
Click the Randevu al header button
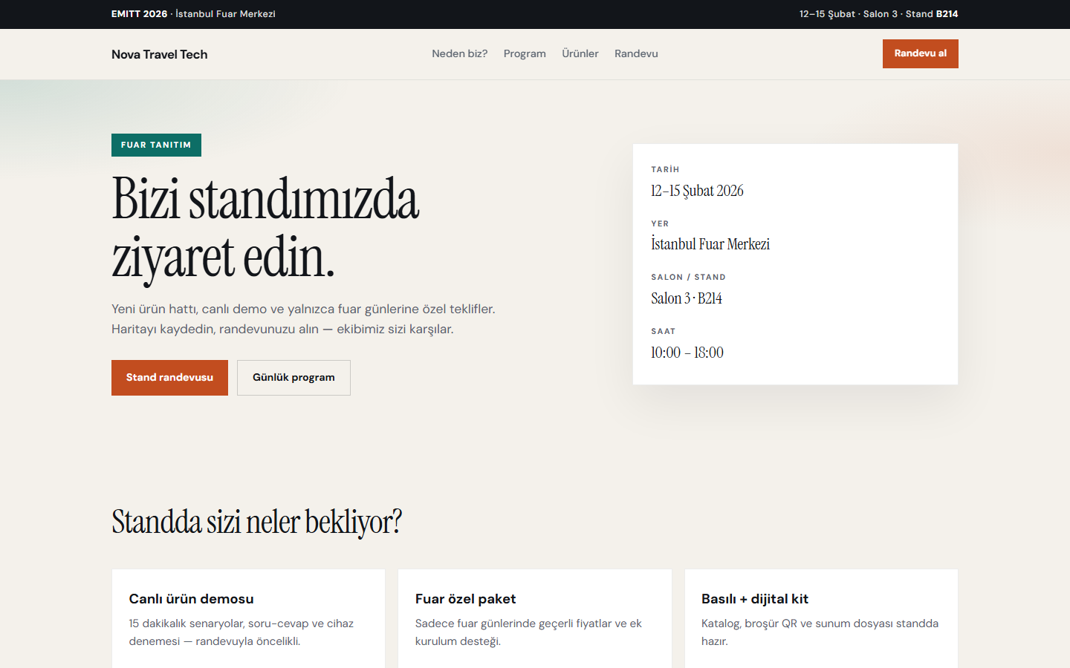[x=920, y=53]
